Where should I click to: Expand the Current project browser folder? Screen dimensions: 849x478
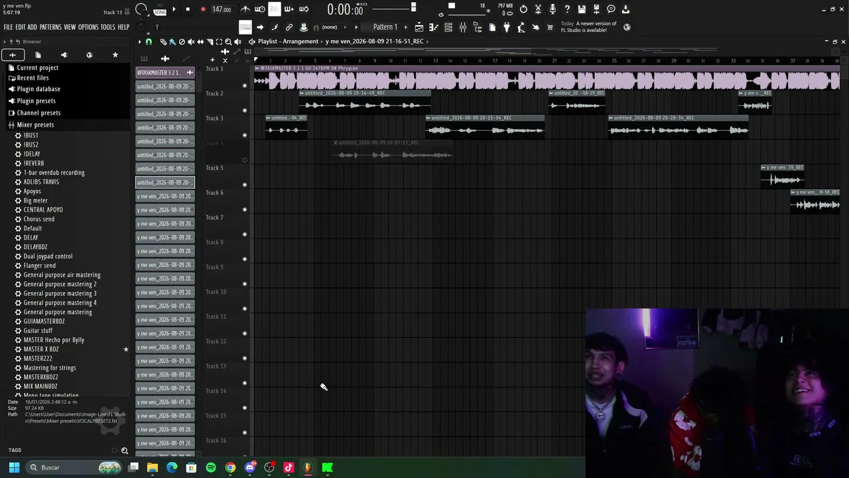point(37,68)
